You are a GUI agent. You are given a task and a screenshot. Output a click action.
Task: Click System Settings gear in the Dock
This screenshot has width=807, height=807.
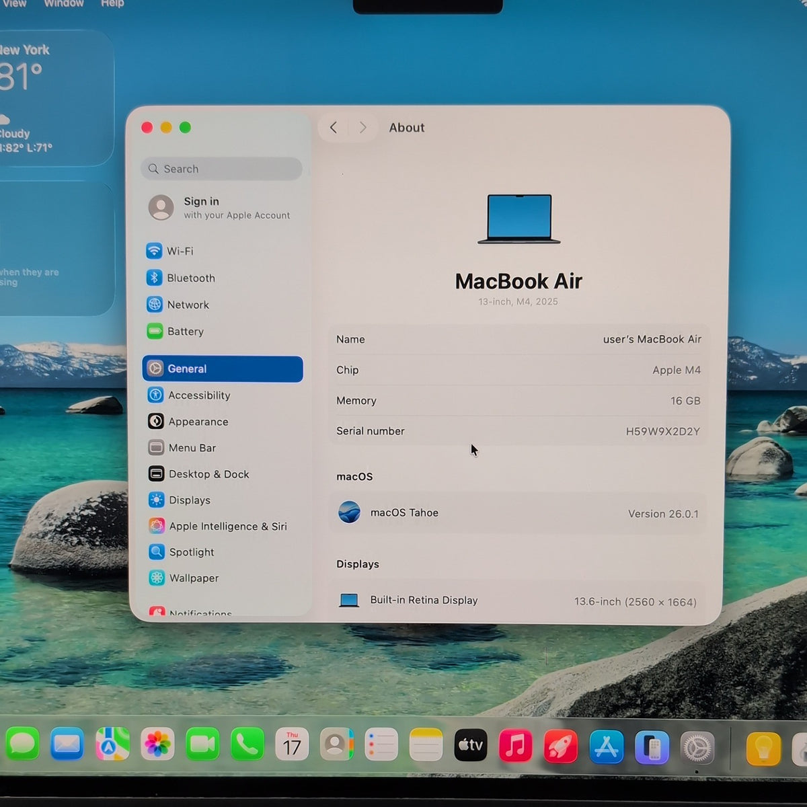(697, 748)
